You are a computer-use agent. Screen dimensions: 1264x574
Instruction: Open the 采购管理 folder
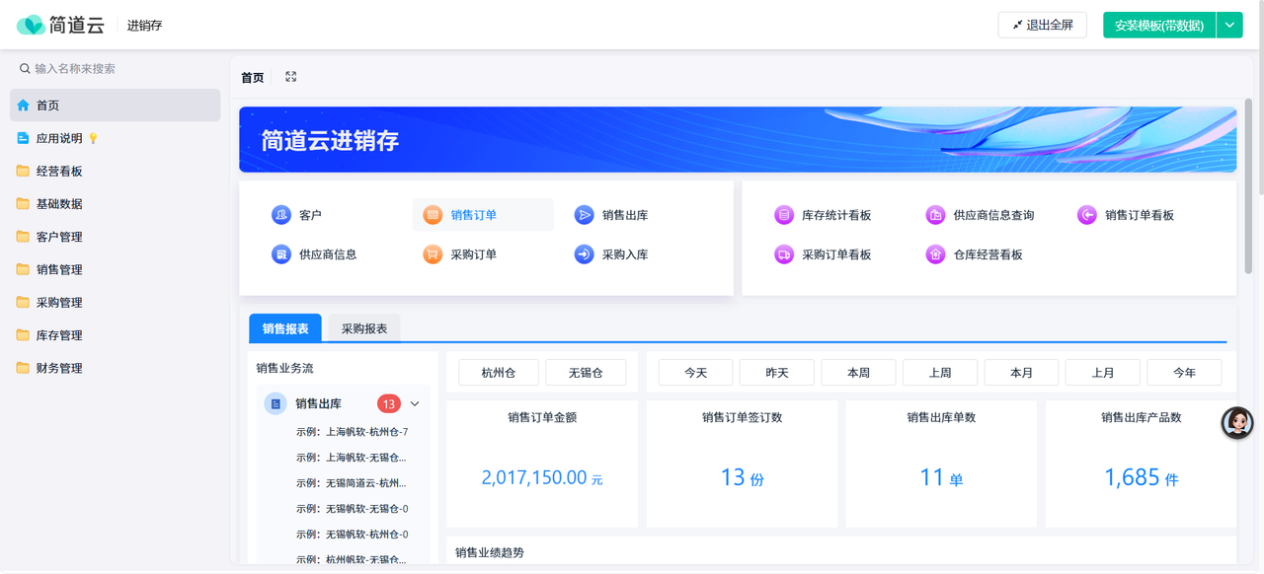(115, 303)
